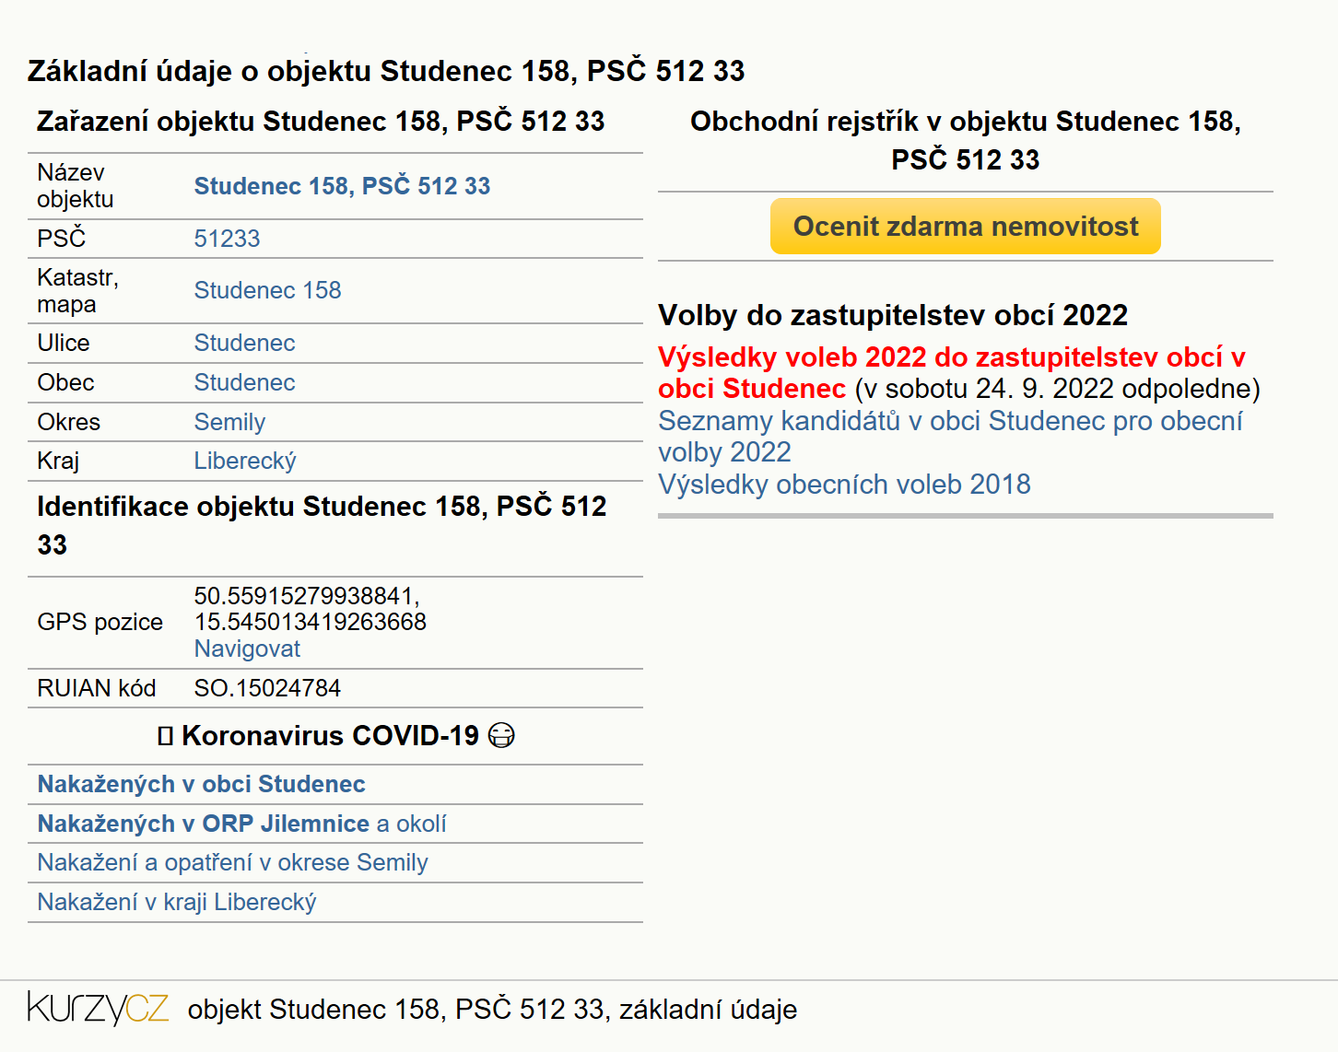Image resolution: width=1338 pixels, height=1052 pixels.
Task: Click Navigovat under the GPS coordinates
Action: (247, 649)
